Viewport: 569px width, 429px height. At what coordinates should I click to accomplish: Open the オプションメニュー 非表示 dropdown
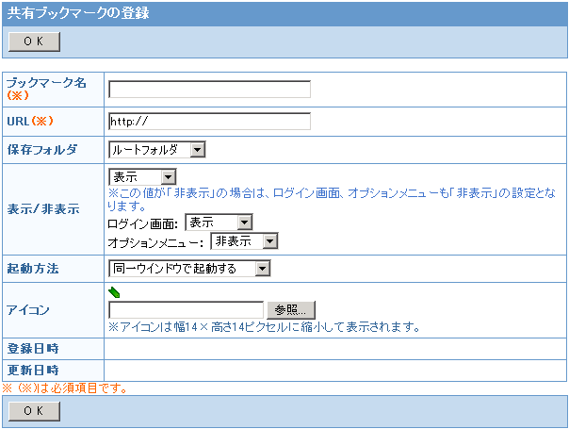pos(244,241)
